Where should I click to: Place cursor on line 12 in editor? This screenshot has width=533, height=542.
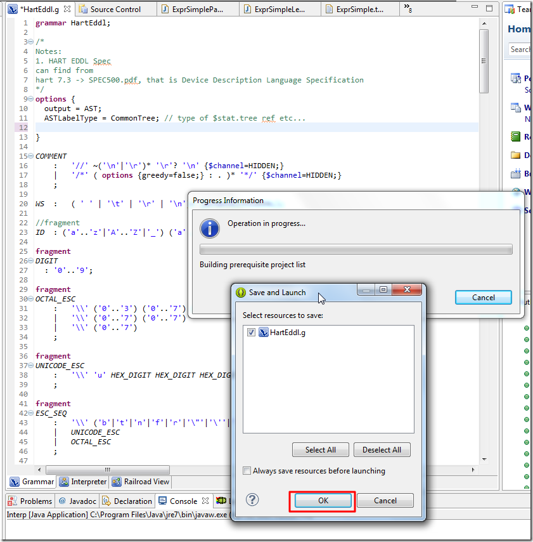(x=257, y=128)
